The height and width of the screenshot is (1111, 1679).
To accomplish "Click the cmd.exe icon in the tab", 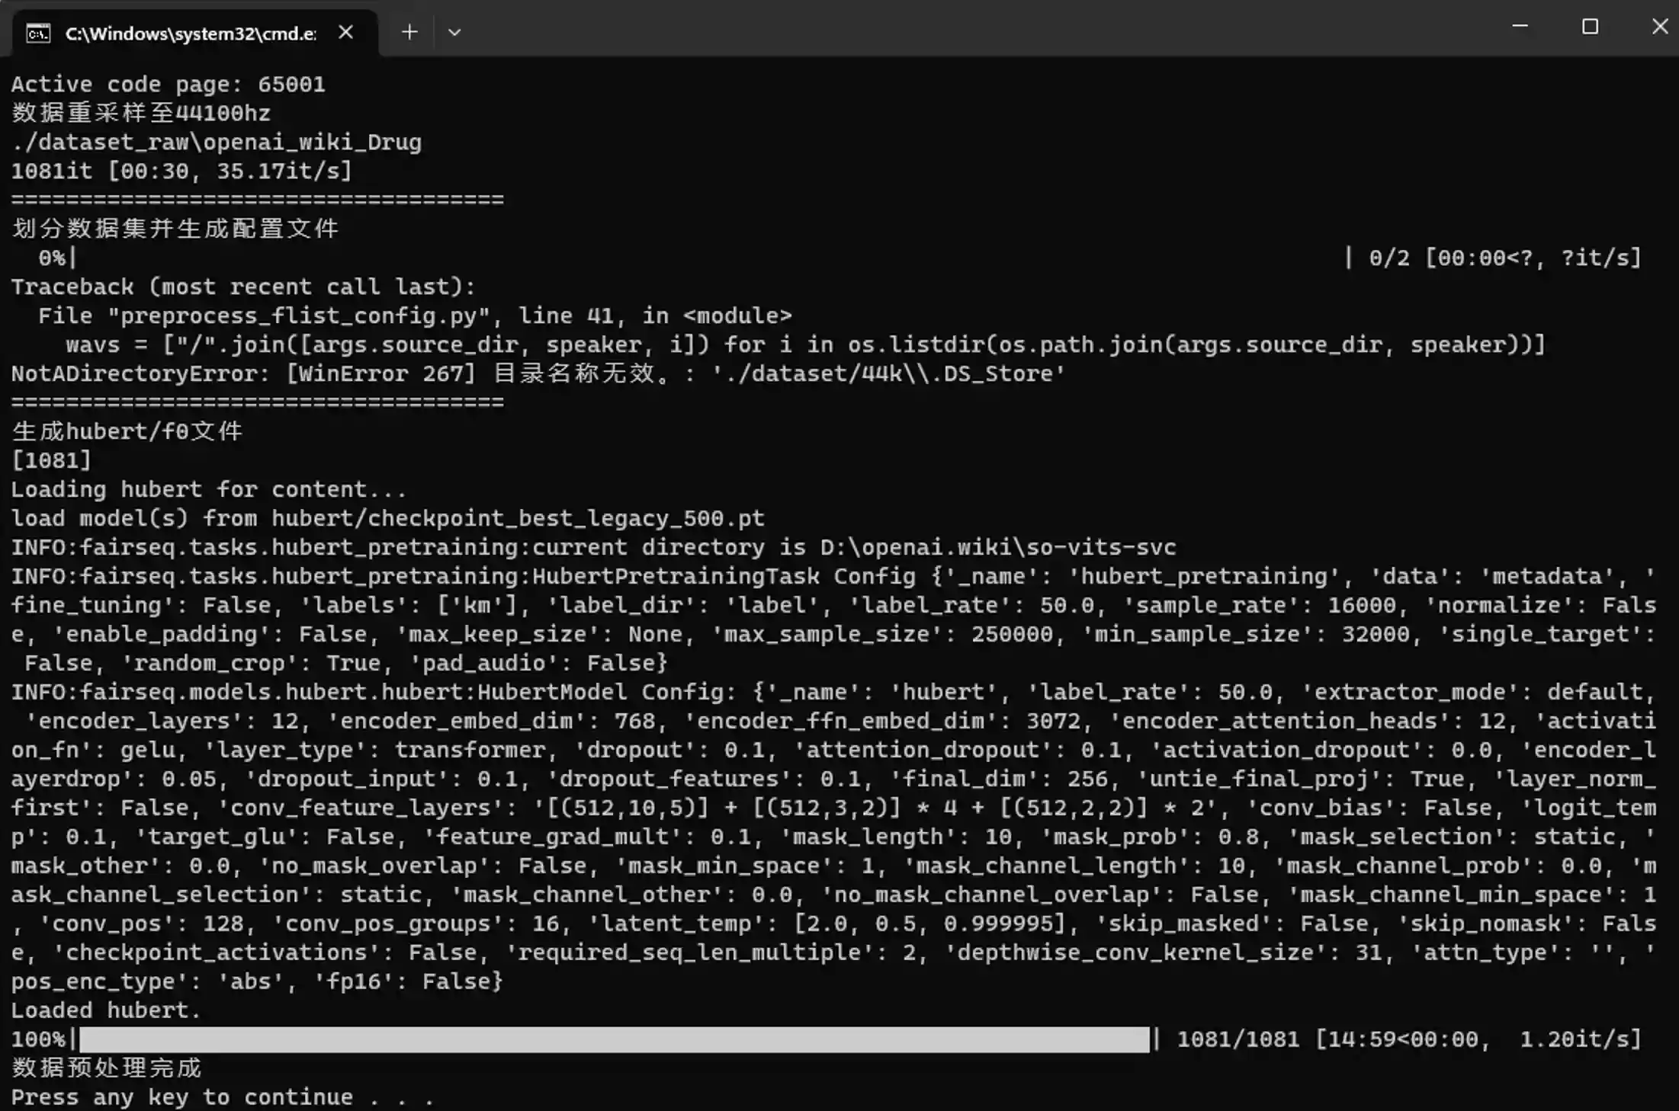I will (38, 34).
